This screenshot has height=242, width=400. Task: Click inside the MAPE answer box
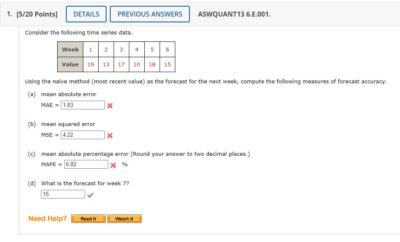coord(86,164)
